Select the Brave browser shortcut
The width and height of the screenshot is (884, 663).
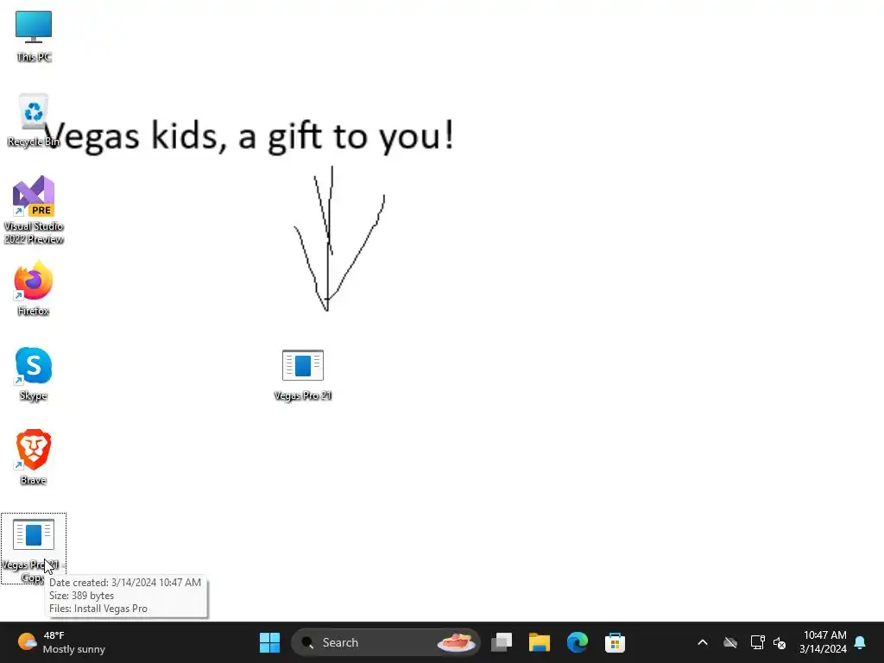[34, 458]
